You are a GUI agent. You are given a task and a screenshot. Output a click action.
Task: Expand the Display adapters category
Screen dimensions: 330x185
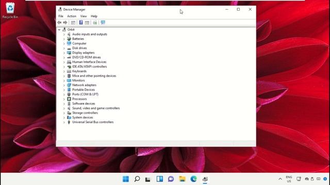64,52
